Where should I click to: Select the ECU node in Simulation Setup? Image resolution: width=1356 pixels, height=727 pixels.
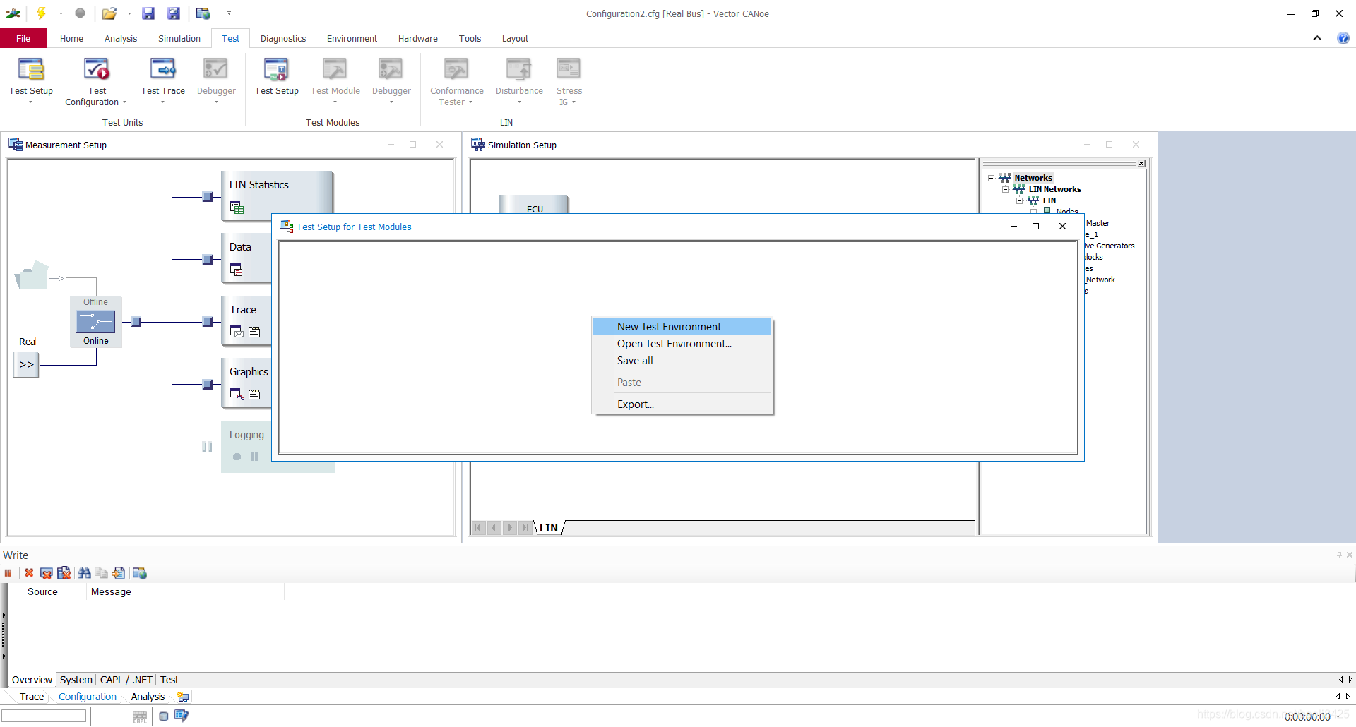coord(534,205)
